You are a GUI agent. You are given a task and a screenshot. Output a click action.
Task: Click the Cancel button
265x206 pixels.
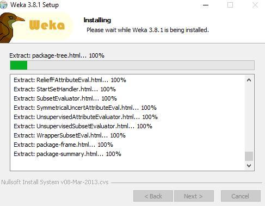point(241,196)
